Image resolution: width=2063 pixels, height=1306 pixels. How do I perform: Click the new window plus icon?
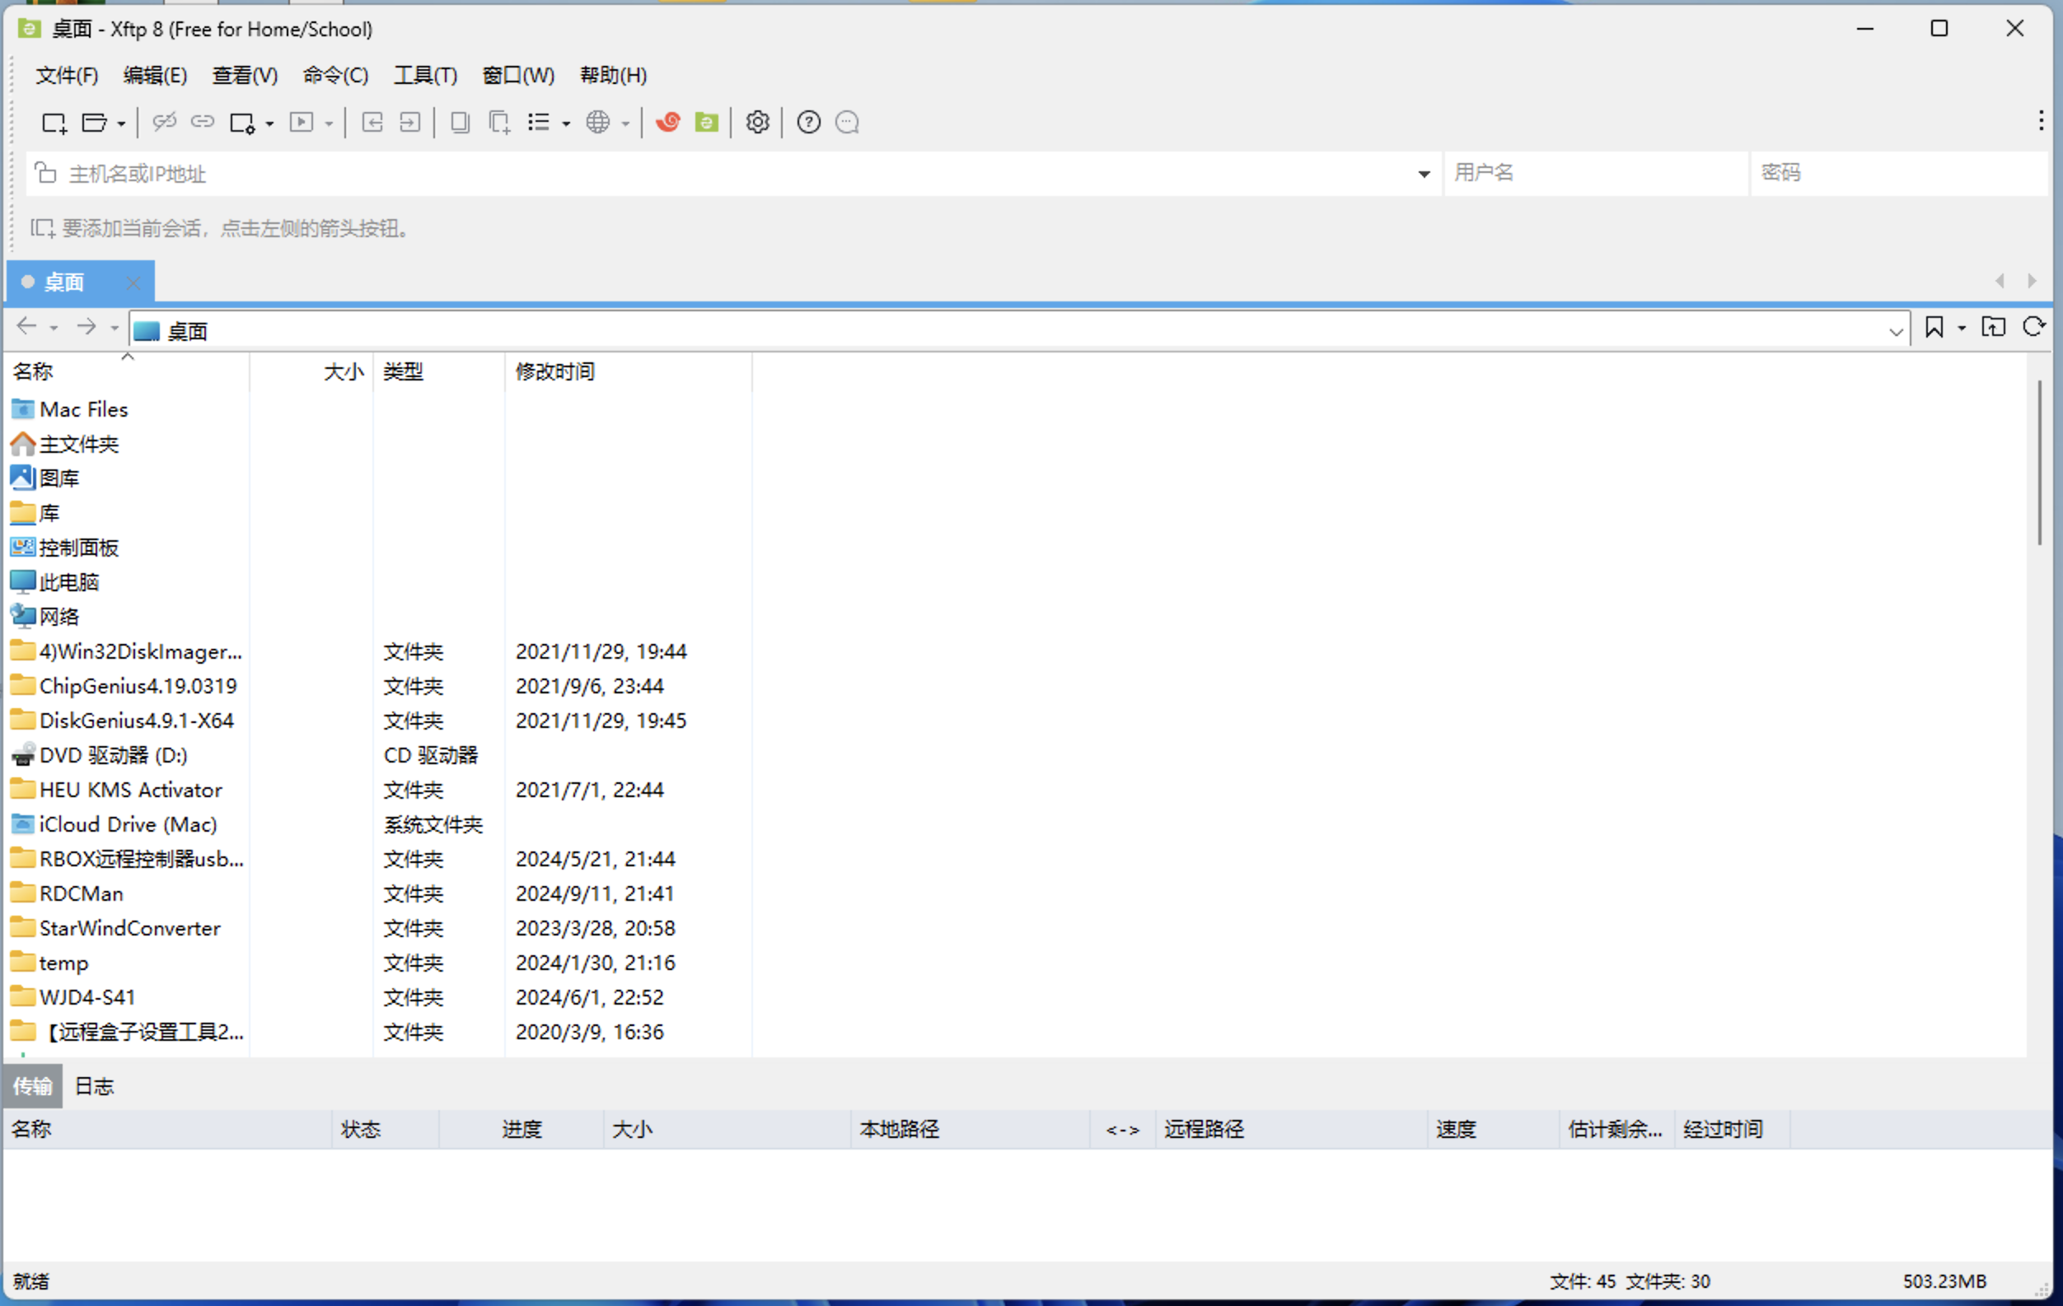[x=499, y=123]
